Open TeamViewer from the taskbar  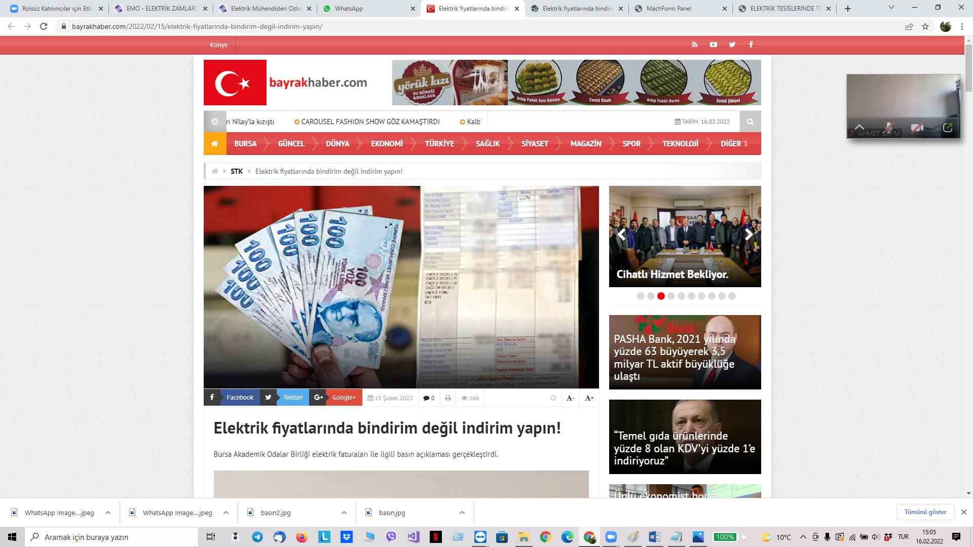[x=480, y=537]
